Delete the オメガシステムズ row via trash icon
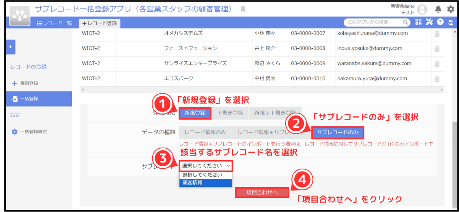The image size is (459, 212). point(437,33)
